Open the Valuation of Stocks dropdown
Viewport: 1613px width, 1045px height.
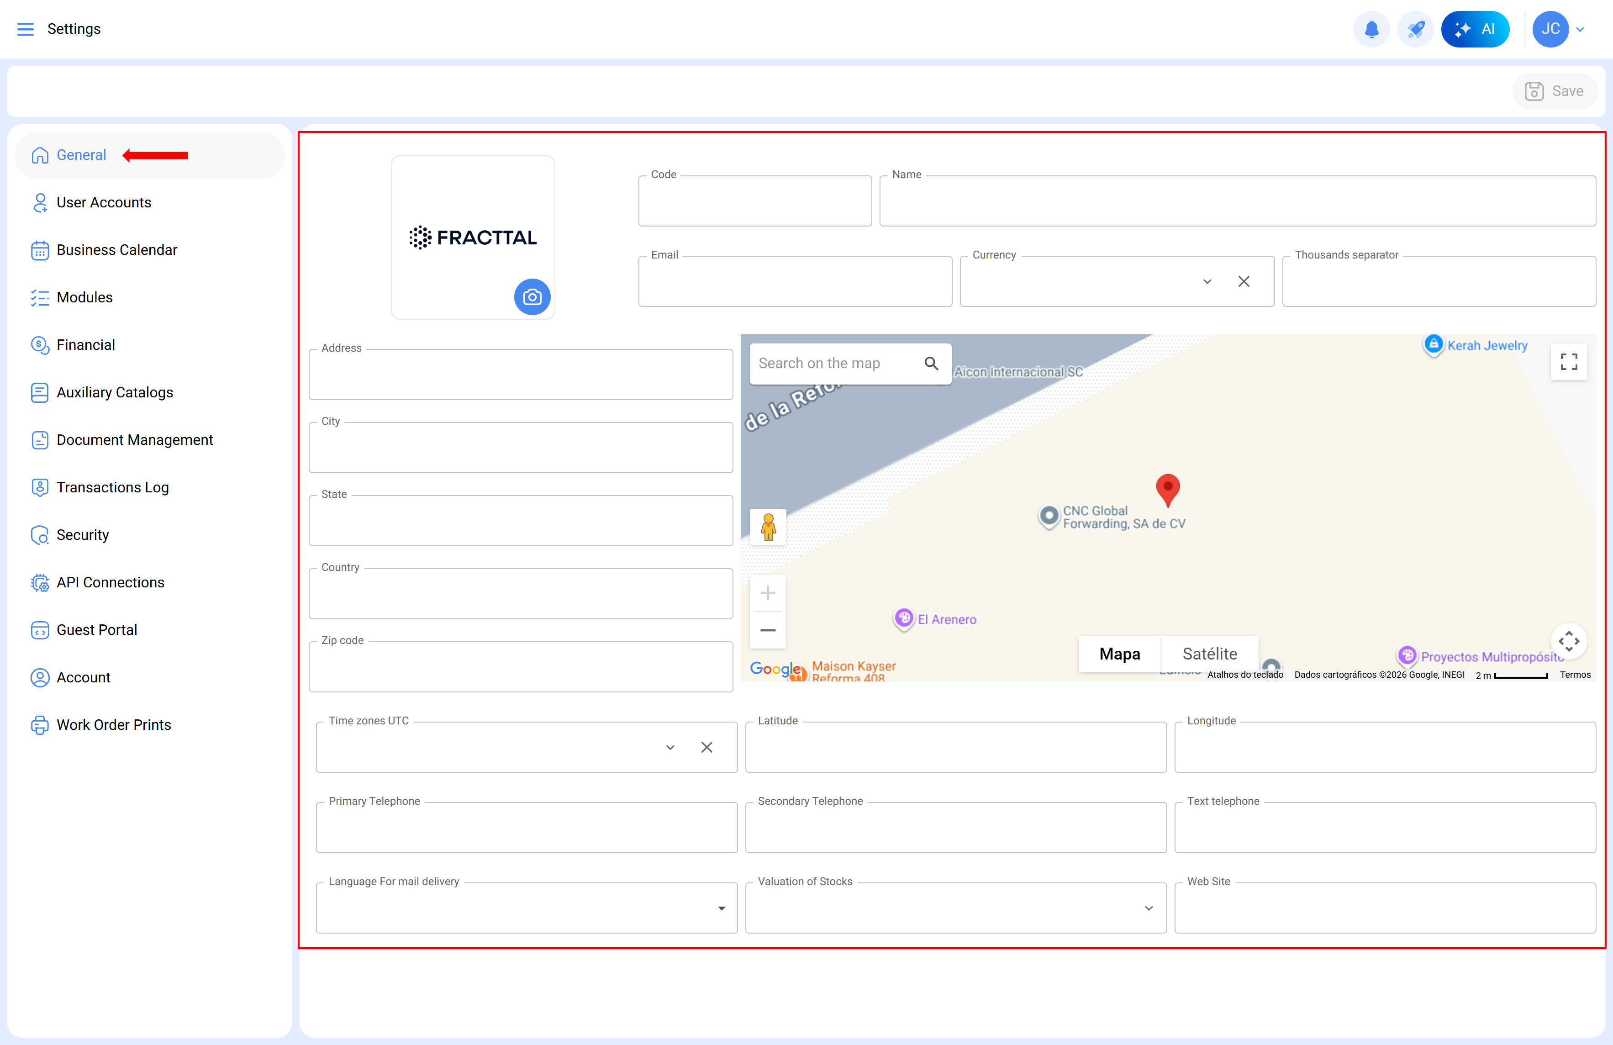(1149, 908)
